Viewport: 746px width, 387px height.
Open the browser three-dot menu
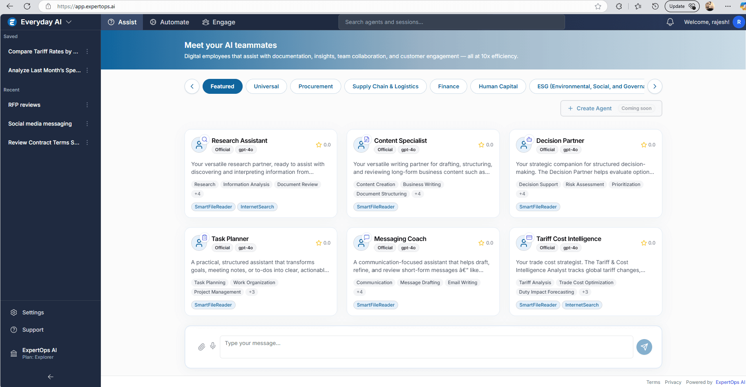(728, 6)
